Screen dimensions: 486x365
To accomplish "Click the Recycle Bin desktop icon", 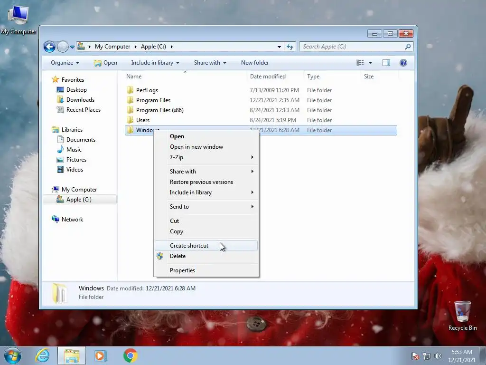I will (462, 316).
